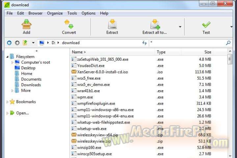Open the Edit menu
This screenshot has height=158, width=237.
click(20, 13)
